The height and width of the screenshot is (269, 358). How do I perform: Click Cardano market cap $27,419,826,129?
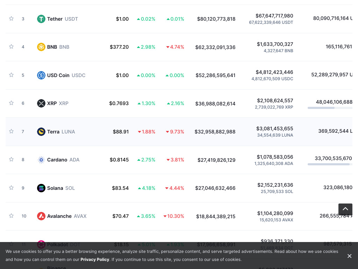[x=216, y=160]
